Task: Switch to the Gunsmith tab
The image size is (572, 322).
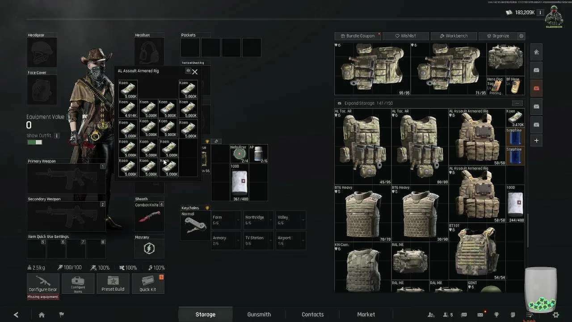Action: click(259, 314)
